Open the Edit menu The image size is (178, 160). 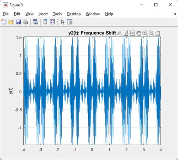[x=17, y=14]
